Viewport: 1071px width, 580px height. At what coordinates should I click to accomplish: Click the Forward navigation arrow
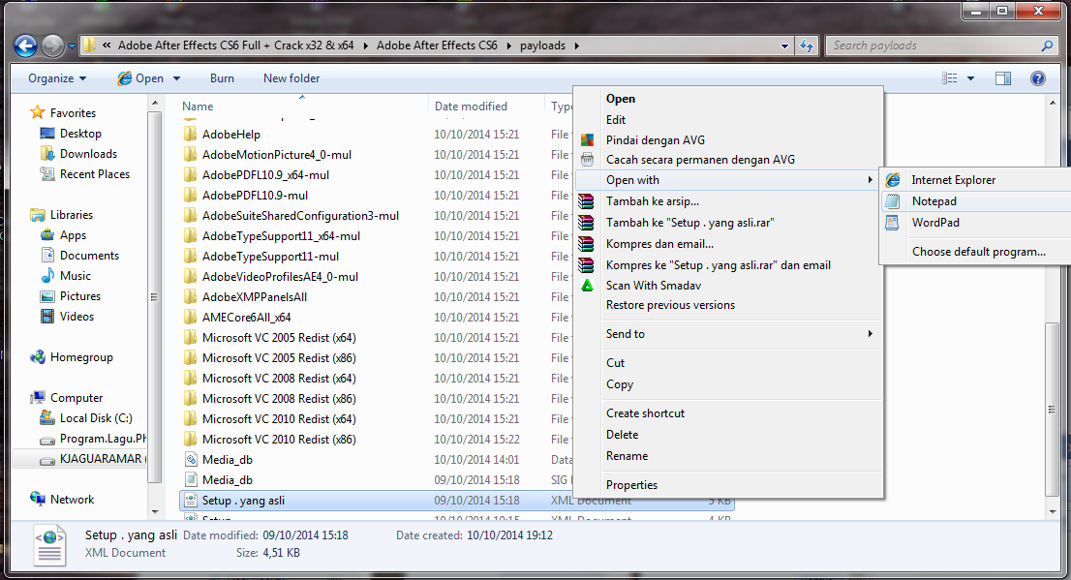[52, 46]
